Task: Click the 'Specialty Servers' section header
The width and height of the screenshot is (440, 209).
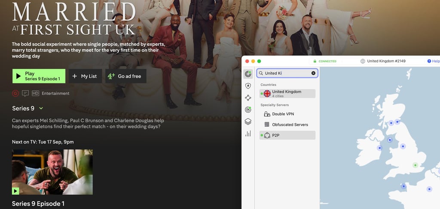Action: 275,105
